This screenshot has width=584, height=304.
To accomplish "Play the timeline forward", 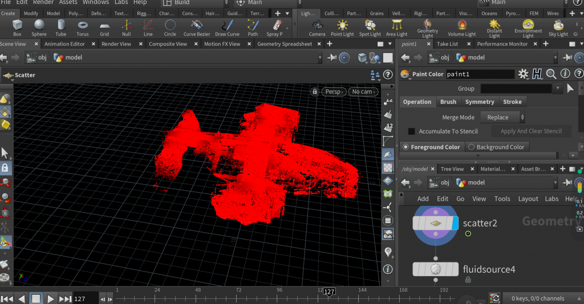I will tap(51, 299).
